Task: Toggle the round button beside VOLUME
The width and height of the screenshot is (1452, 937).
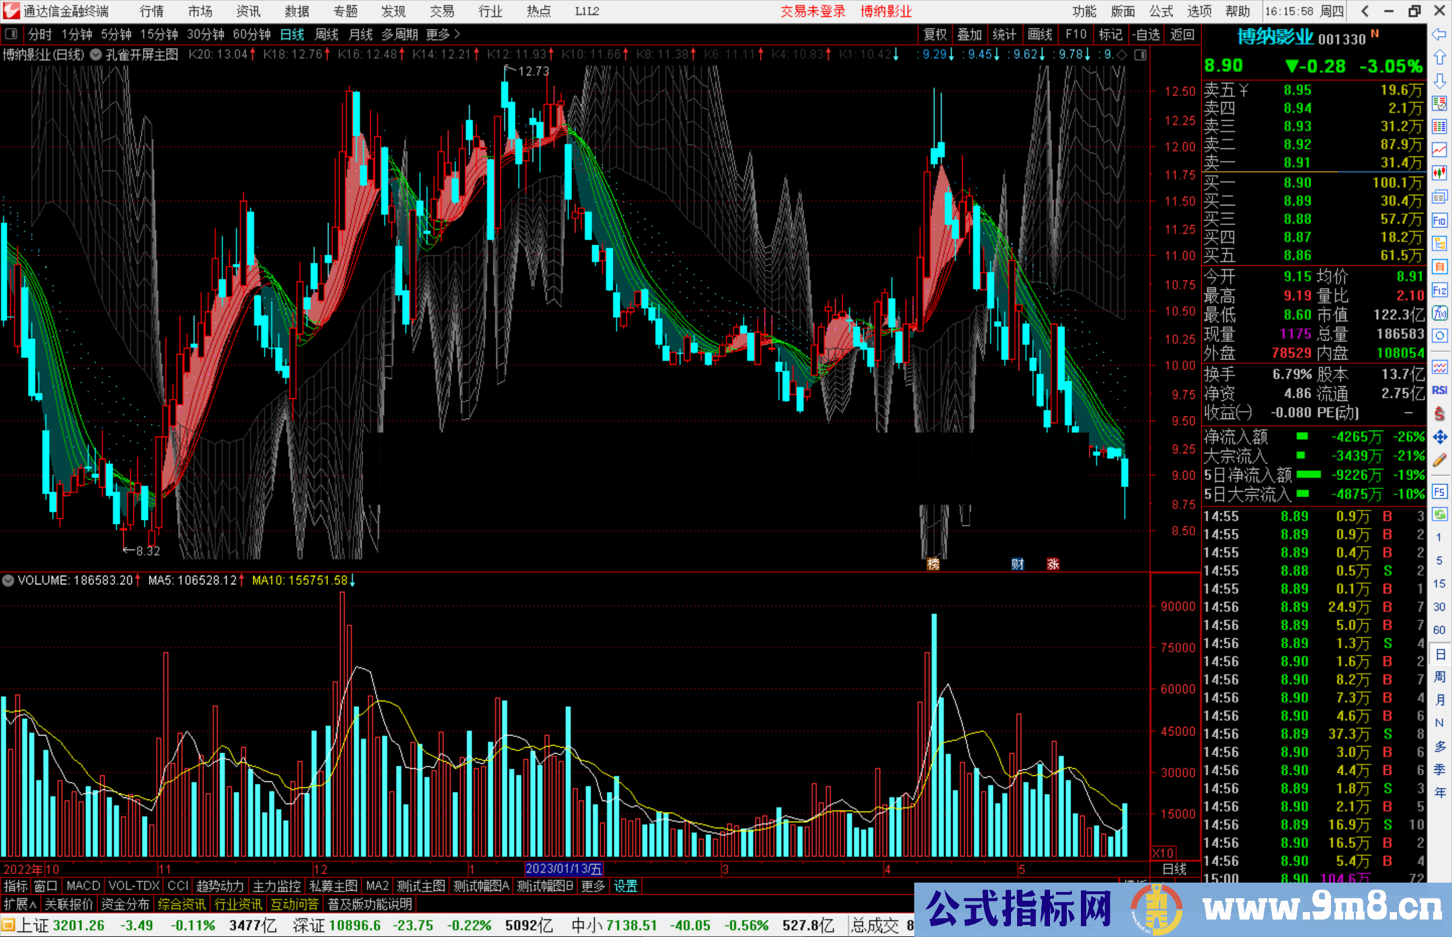Action: [9, 580]
